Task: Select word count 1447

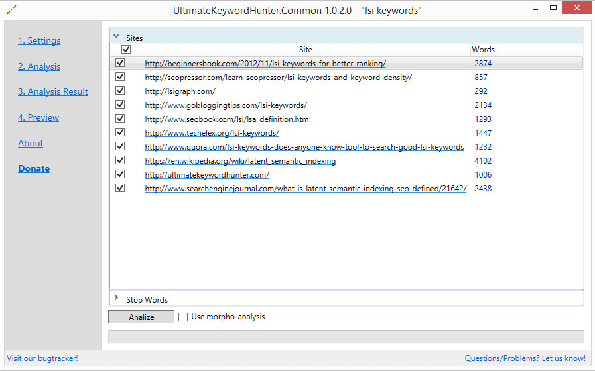Action: click(x=483, y=133)
